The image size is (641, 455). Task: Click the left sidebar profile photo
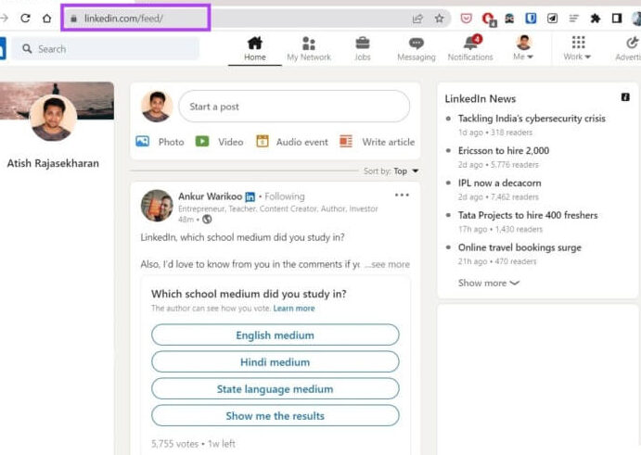[x=53, y=118]
